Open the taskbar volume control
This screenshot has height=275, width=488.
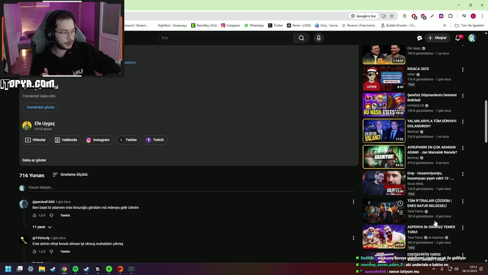tap(456, 269)
